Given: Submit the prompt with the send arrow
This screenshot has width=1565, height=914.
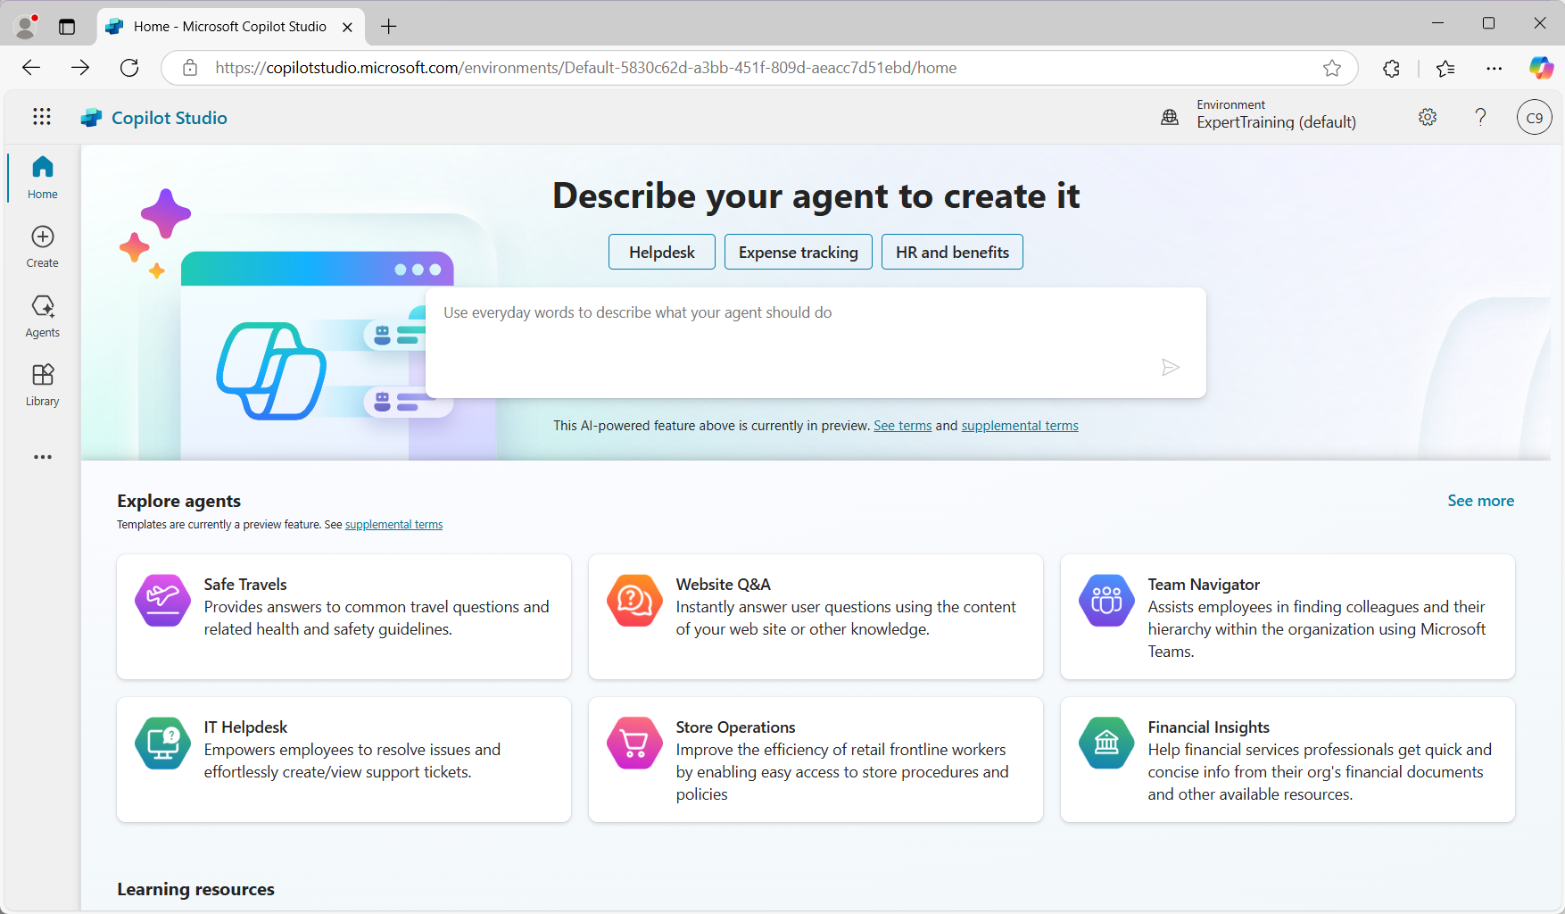Looking at the screenshot, I should click(x=1172, y=367).
